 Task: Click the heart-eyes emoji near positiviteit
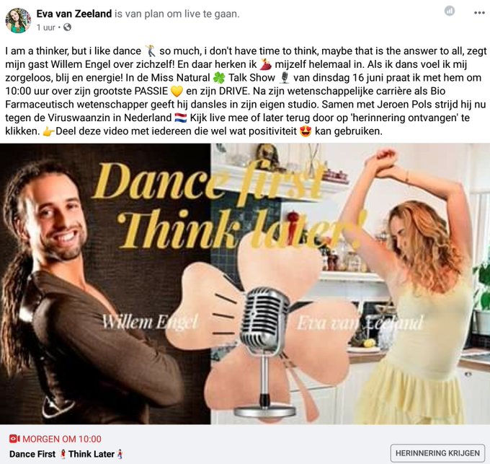(x=306, y=131)
